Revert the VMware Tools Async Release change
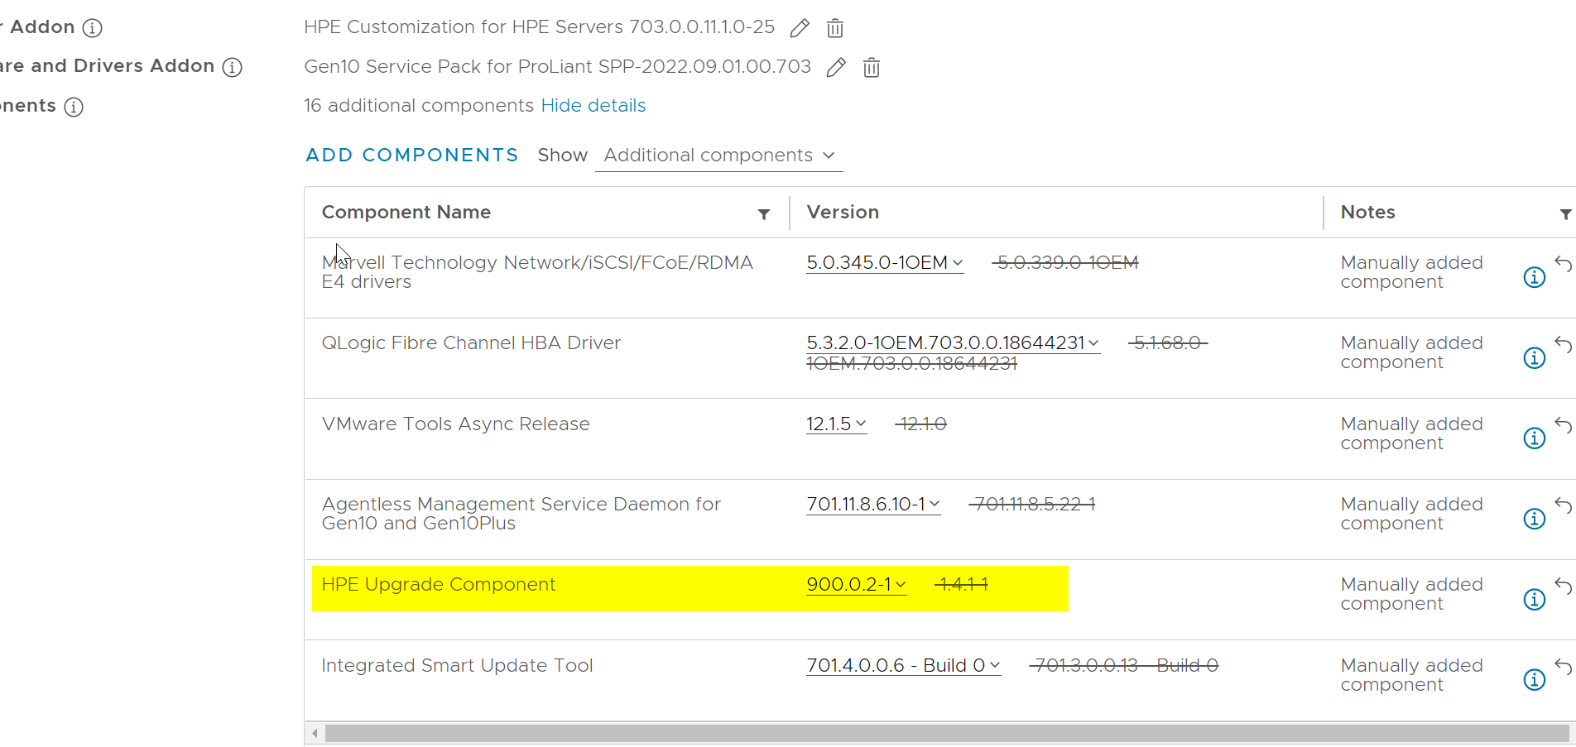 [1563, 425]
